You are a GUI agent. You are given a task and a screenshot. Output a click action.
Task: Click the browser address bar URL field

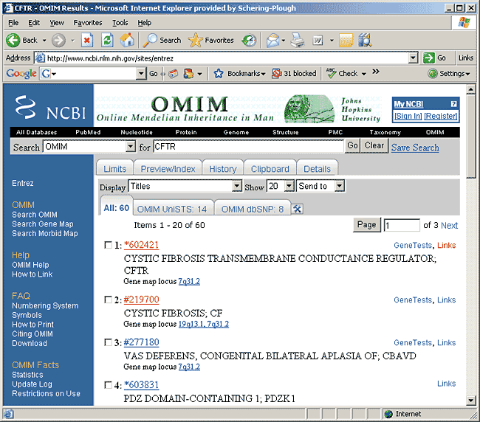(x=227, y=58)
